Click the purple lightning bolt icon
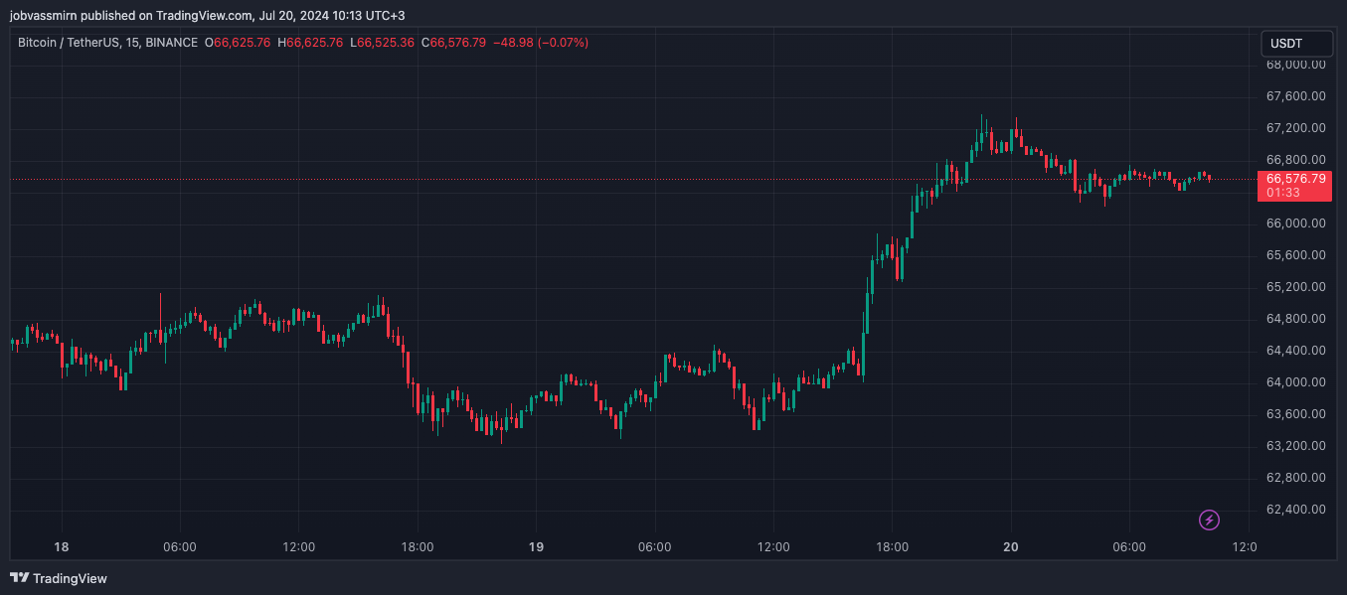 pos(1209,520)
